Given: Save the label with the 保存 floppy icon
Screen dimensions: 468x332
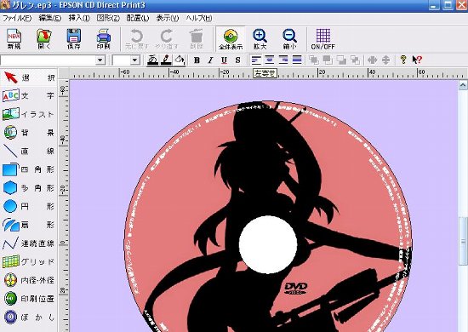Looking at the screenshot, I should coord(74,39).
